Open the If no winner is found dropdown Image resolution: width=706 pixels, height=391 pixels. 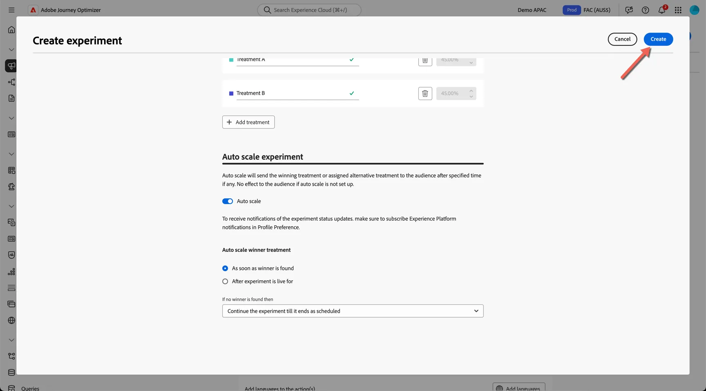coord(353,311)
